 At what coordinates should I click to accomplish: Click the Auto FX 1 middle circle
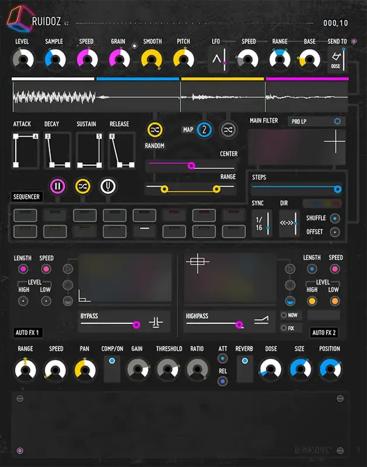[68, 285]
